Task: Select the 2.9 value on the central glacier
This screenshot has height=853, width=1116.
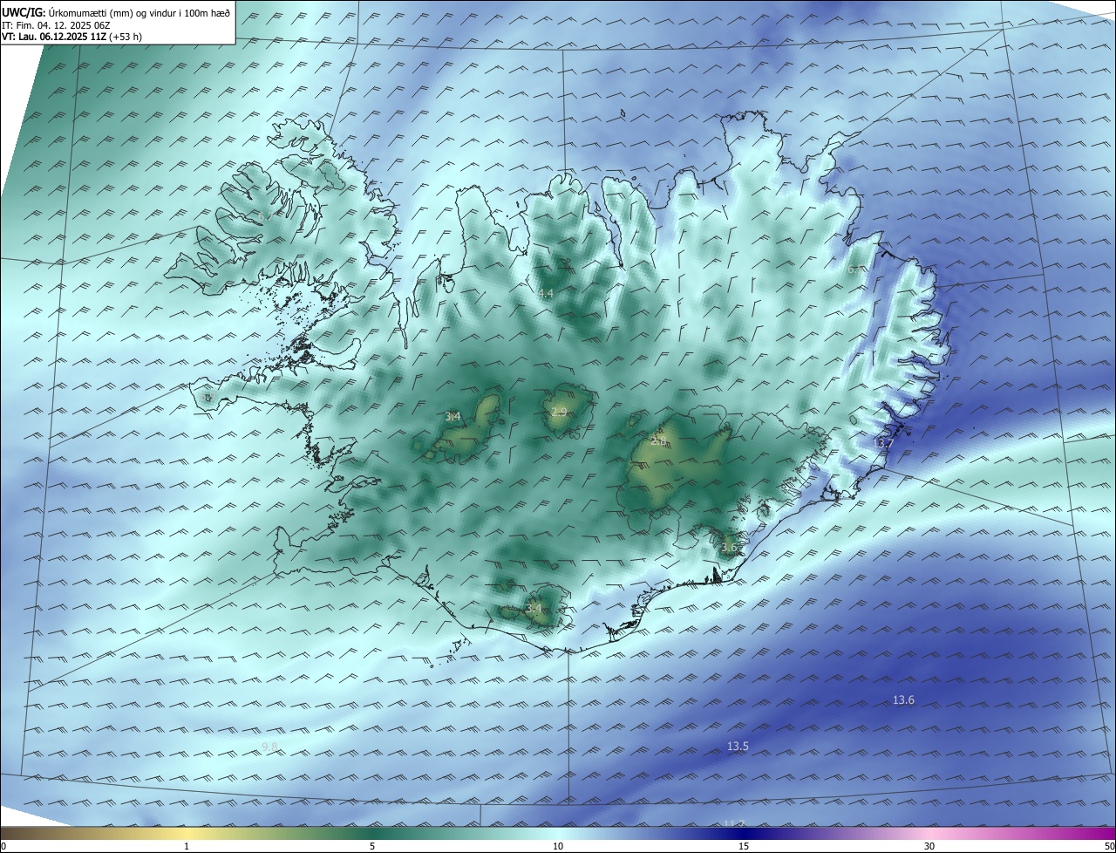Action: [x=559, y=412]
